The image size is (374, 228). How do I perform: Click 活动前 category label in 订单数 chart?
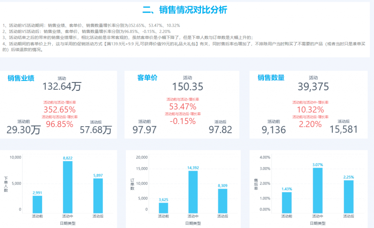click(x=163, y=216)
